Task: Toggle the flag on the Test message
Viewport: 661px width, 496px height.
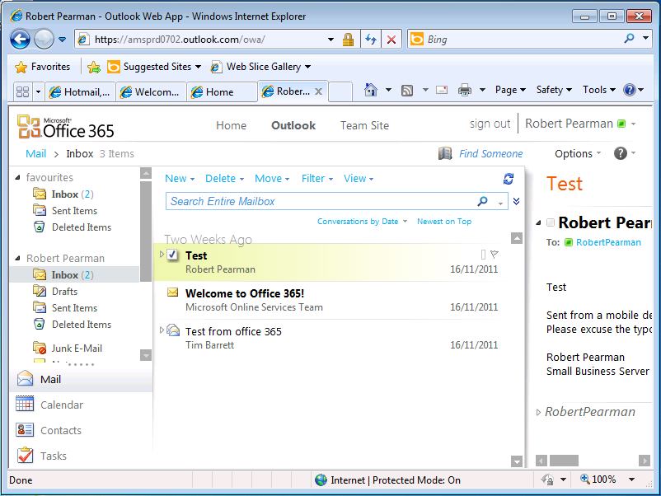Action: coord(495,255)
